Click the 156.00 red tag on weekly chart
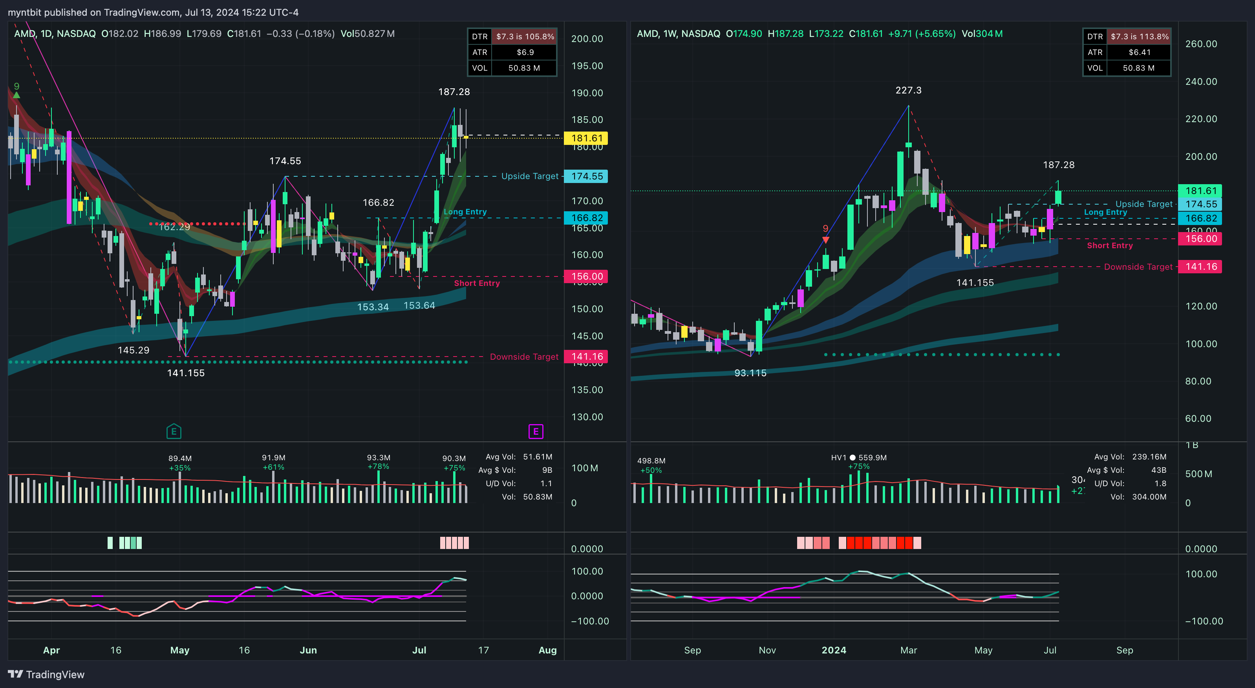This screenshot has height=688, width=1255. pyautogui.click(x=1200, y=239)
